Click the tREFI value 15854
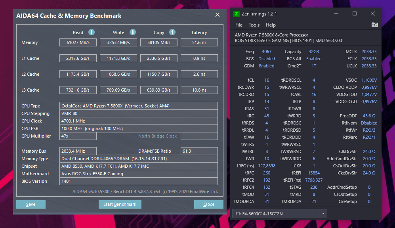 point(314,173)
